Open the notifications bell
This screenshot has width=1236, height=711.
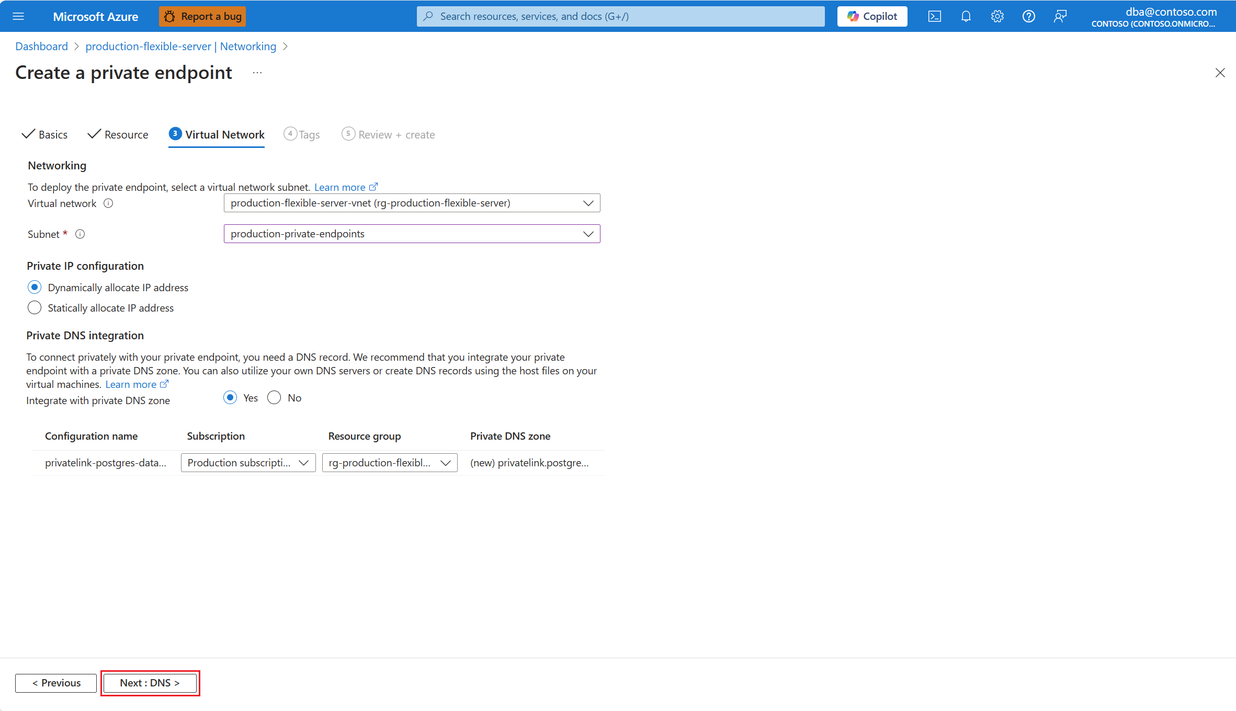[966, 16]
